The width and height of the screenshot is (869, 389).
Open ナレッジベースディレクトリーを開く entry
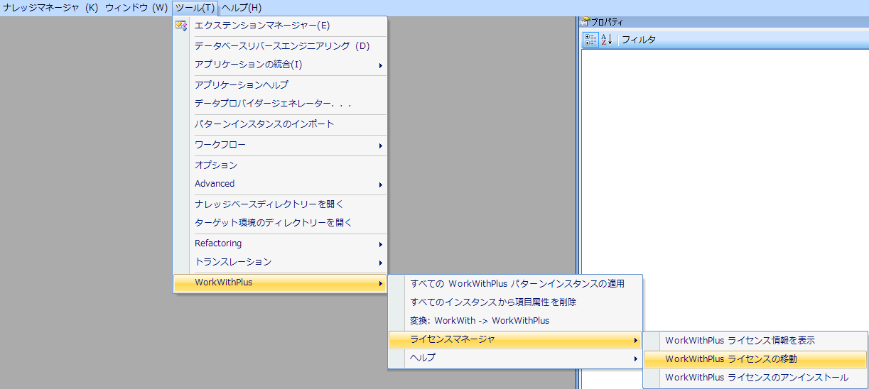point(274,204)
